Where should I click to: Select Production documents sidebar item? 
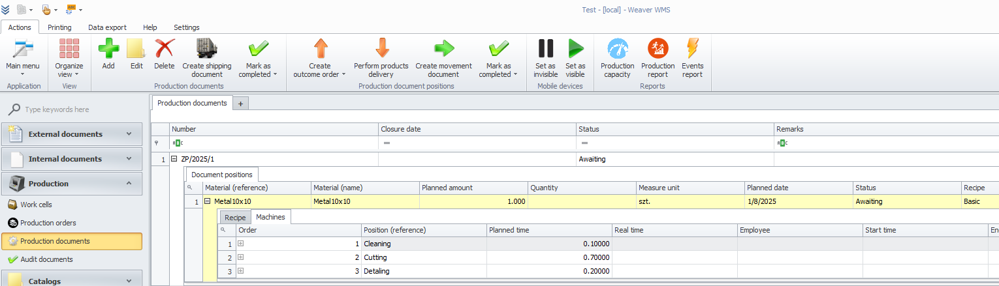[x=72, y=241]
